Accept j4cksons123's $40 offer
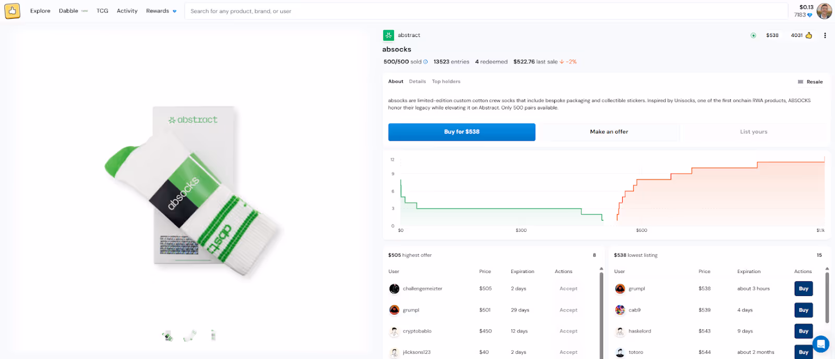Screen dimensions: 835x359 (x=568, y=352)
